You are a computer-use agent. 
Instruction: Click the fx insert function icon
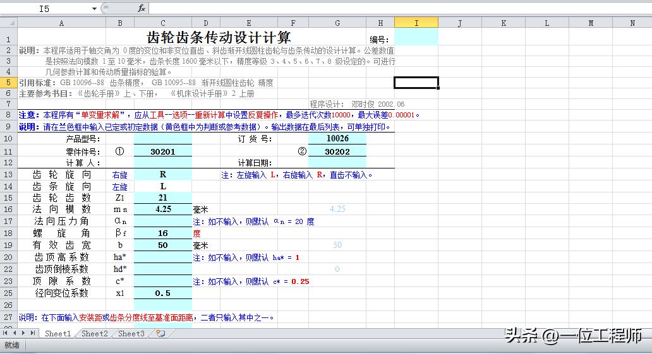(x=142, y=8)
